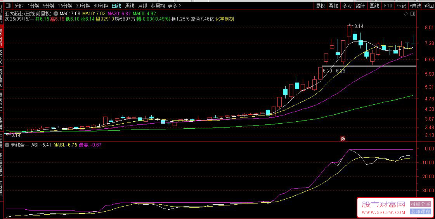Click the MA20: 6.82 label
The image size is (435, 219).
click(x=119, y=13)
